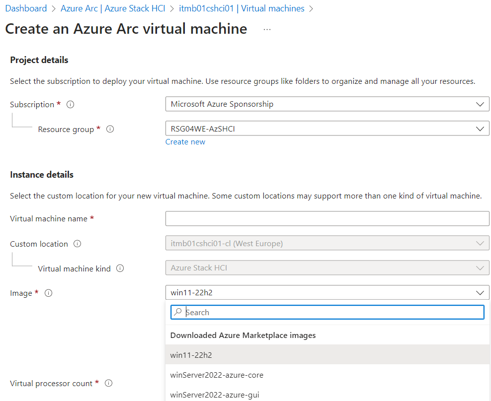Click the magnifier icon in the image search box
This screenshot has height=401, width=491.
[x=178, y=312]
